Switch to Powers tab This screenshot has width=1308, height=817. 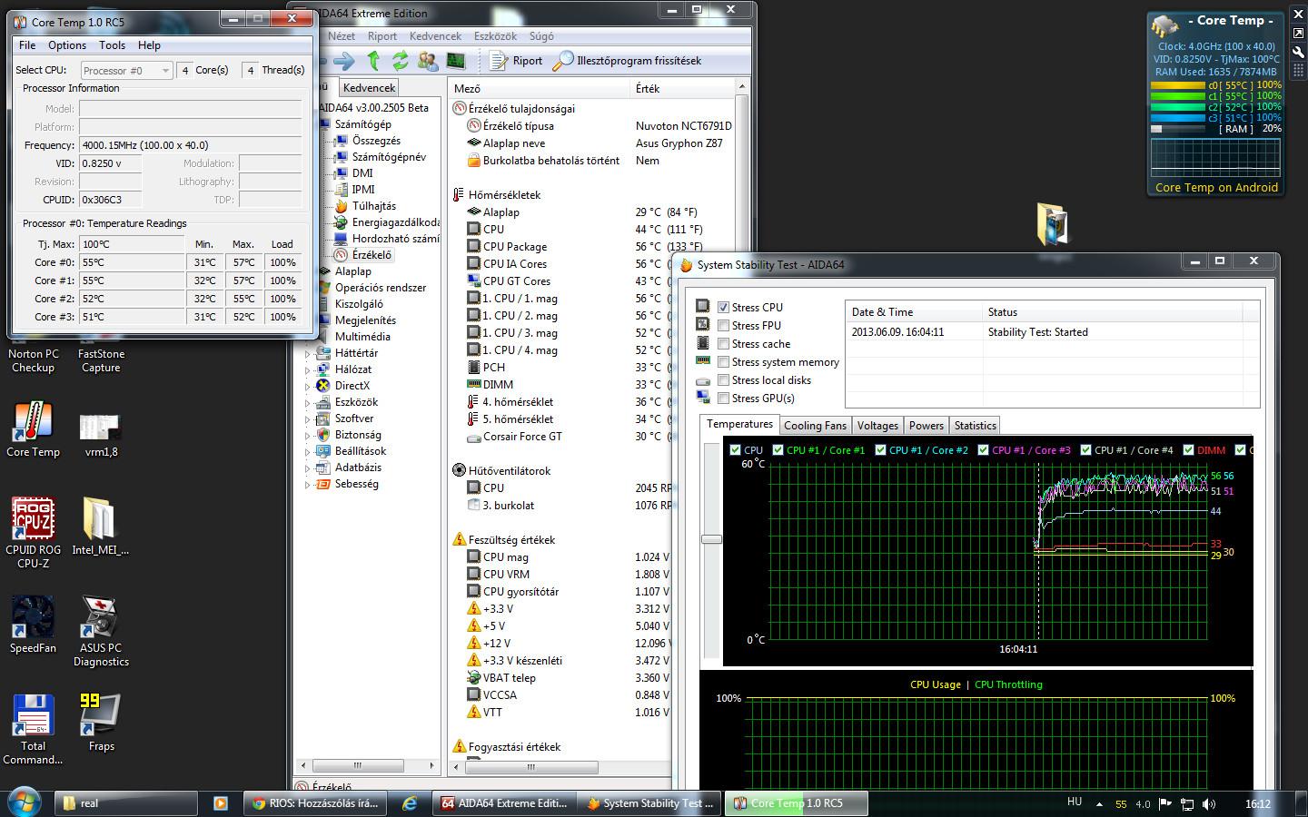pos(926,425)
